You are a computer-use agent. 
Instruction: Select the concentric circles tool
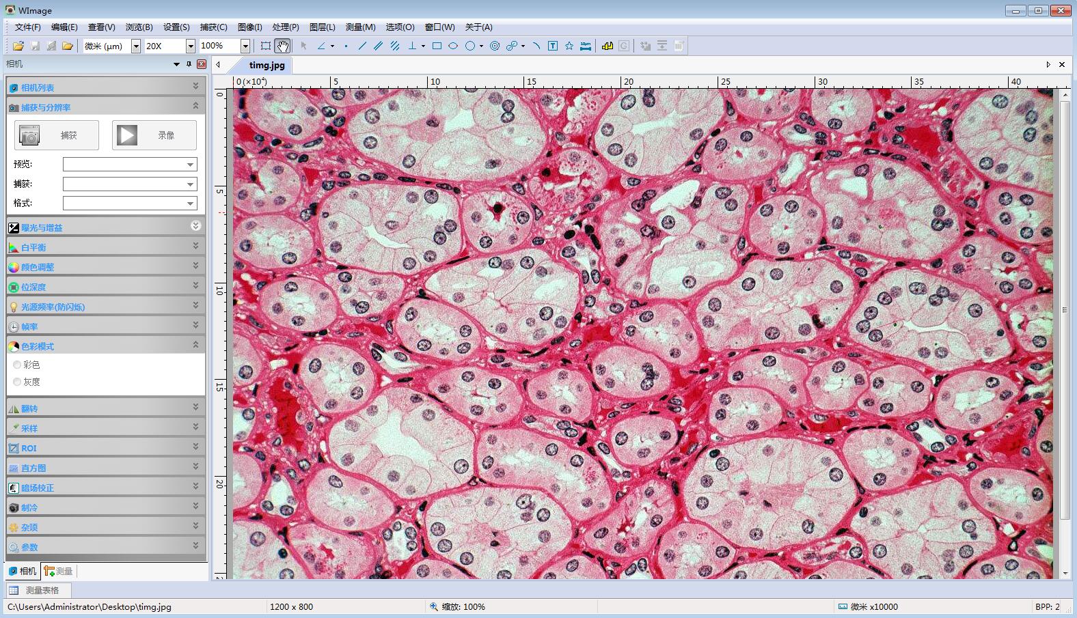[x=495, y=46]
